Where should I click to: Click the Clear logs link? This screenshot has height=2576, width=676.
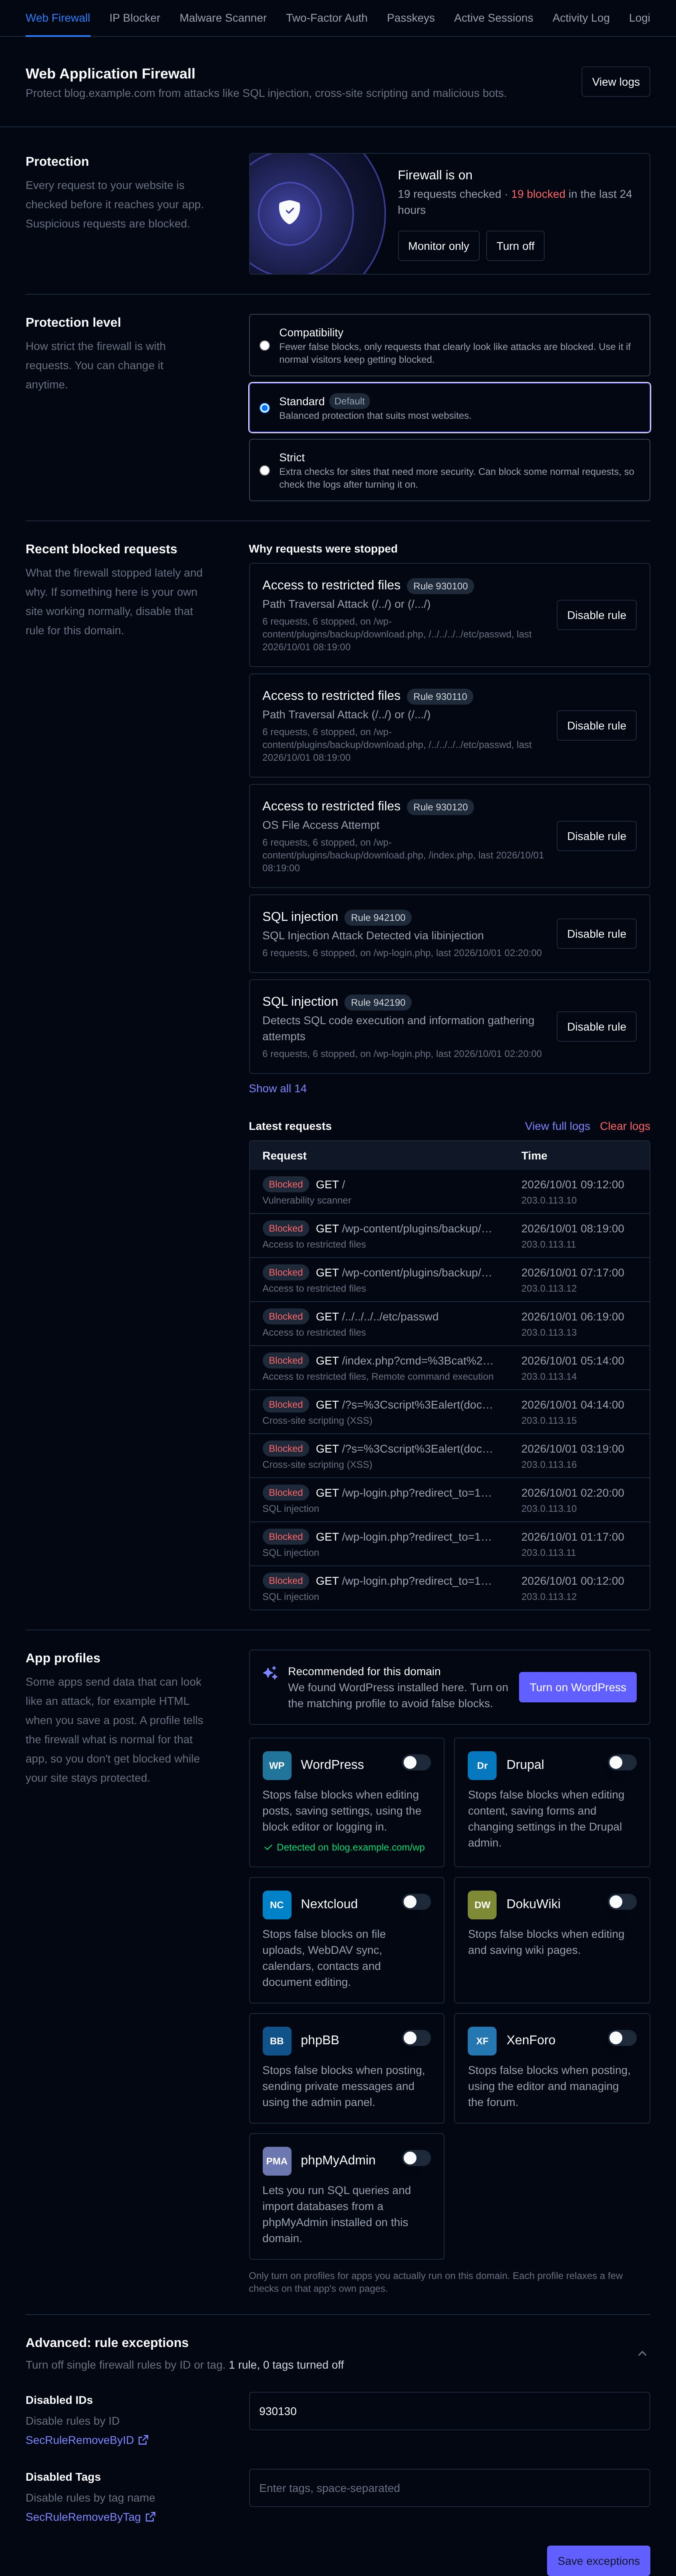pyautogui.click(x=625, y=1126)
